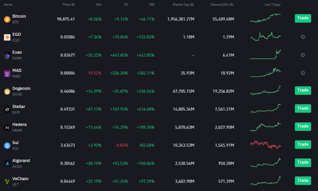Open the Sui name link
The width and height of the screenshot is (318, 191).
click(15, 143)
